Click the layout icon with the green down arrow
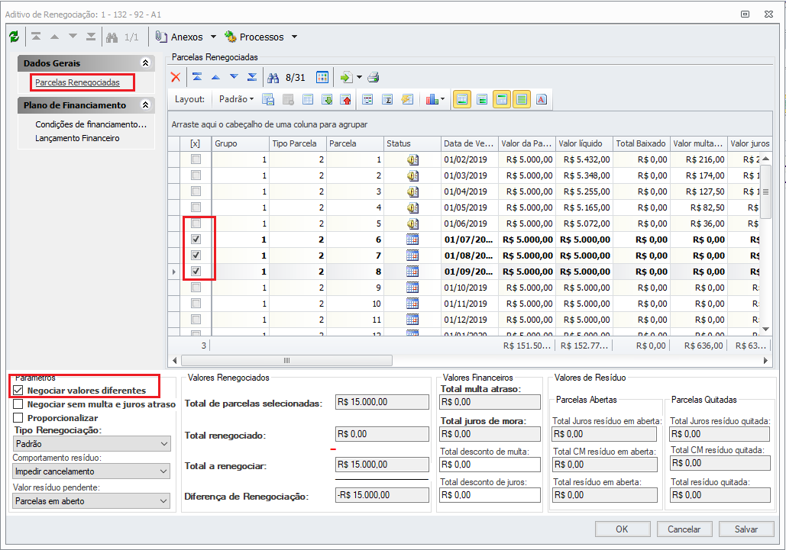This screenshot has width=786, height=550. 327,99
